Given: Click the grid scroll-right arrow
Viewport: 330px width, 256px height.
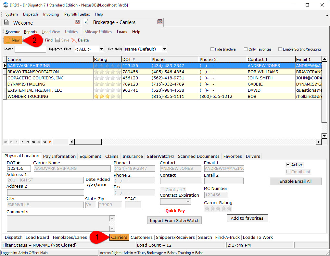Looking at the screenshot, I should coord(319,142).
